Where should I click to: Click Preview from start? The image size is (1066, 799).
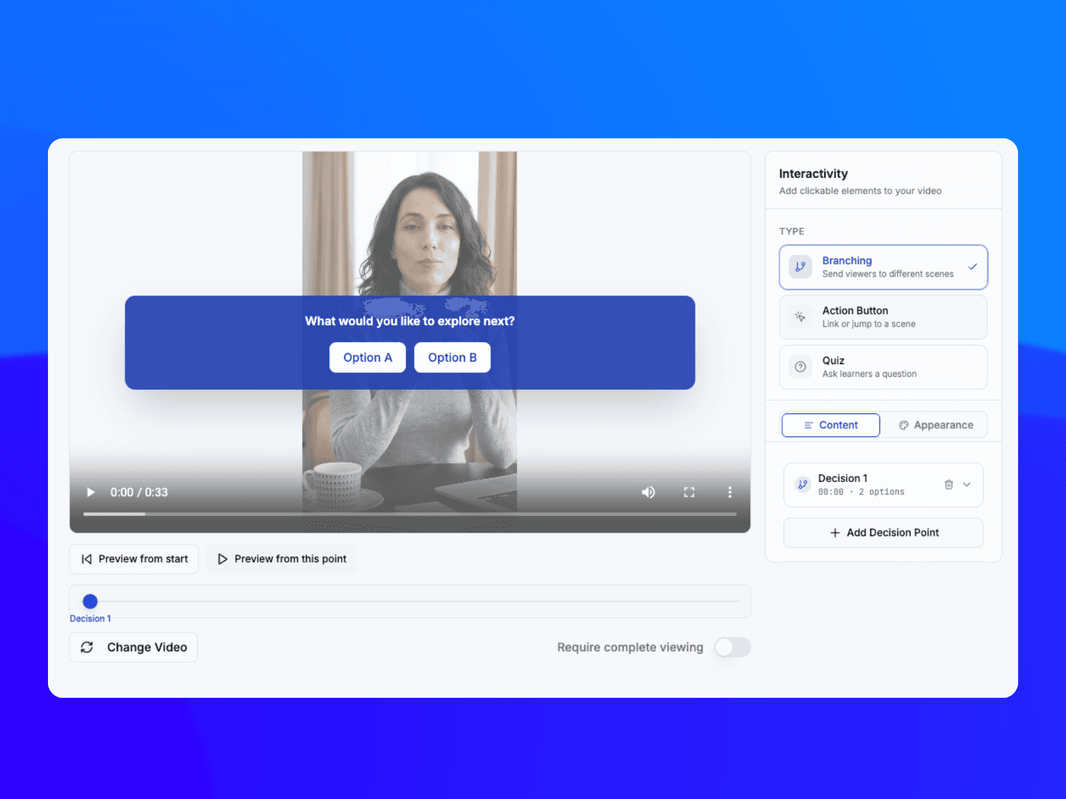pyautogui.click(x=134, y=559)
